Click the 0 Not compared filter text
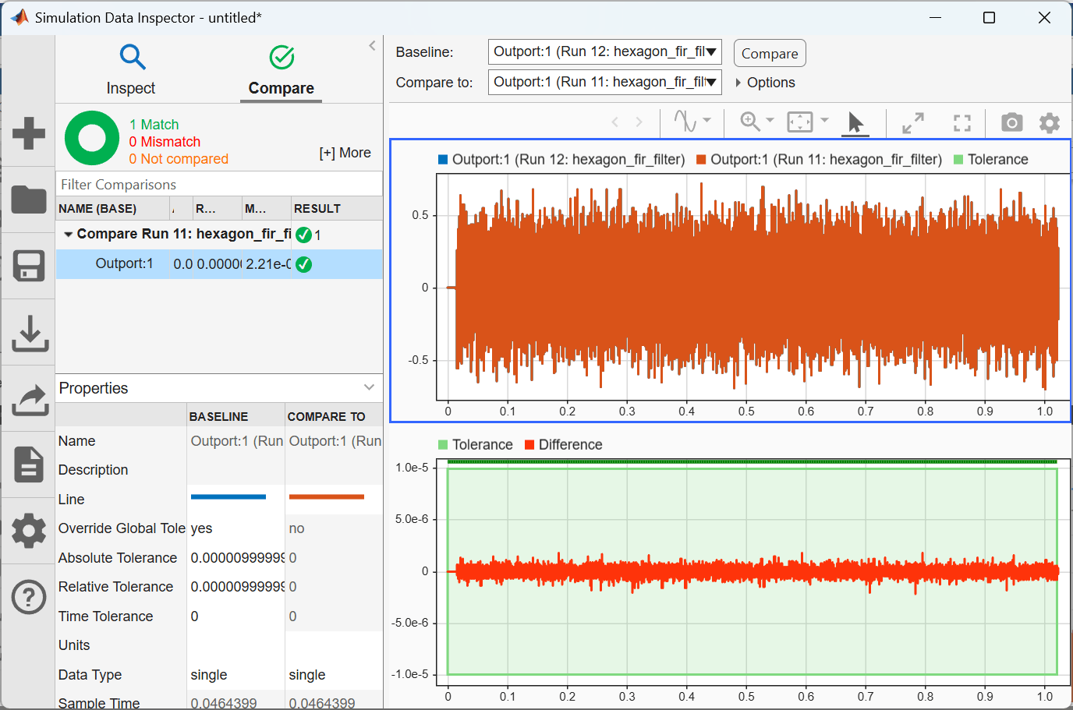 pos(179,159)
